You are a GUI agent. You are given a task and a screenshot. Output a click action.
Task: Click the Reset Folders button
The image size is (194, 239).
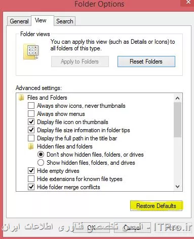[x=146, y=62]
